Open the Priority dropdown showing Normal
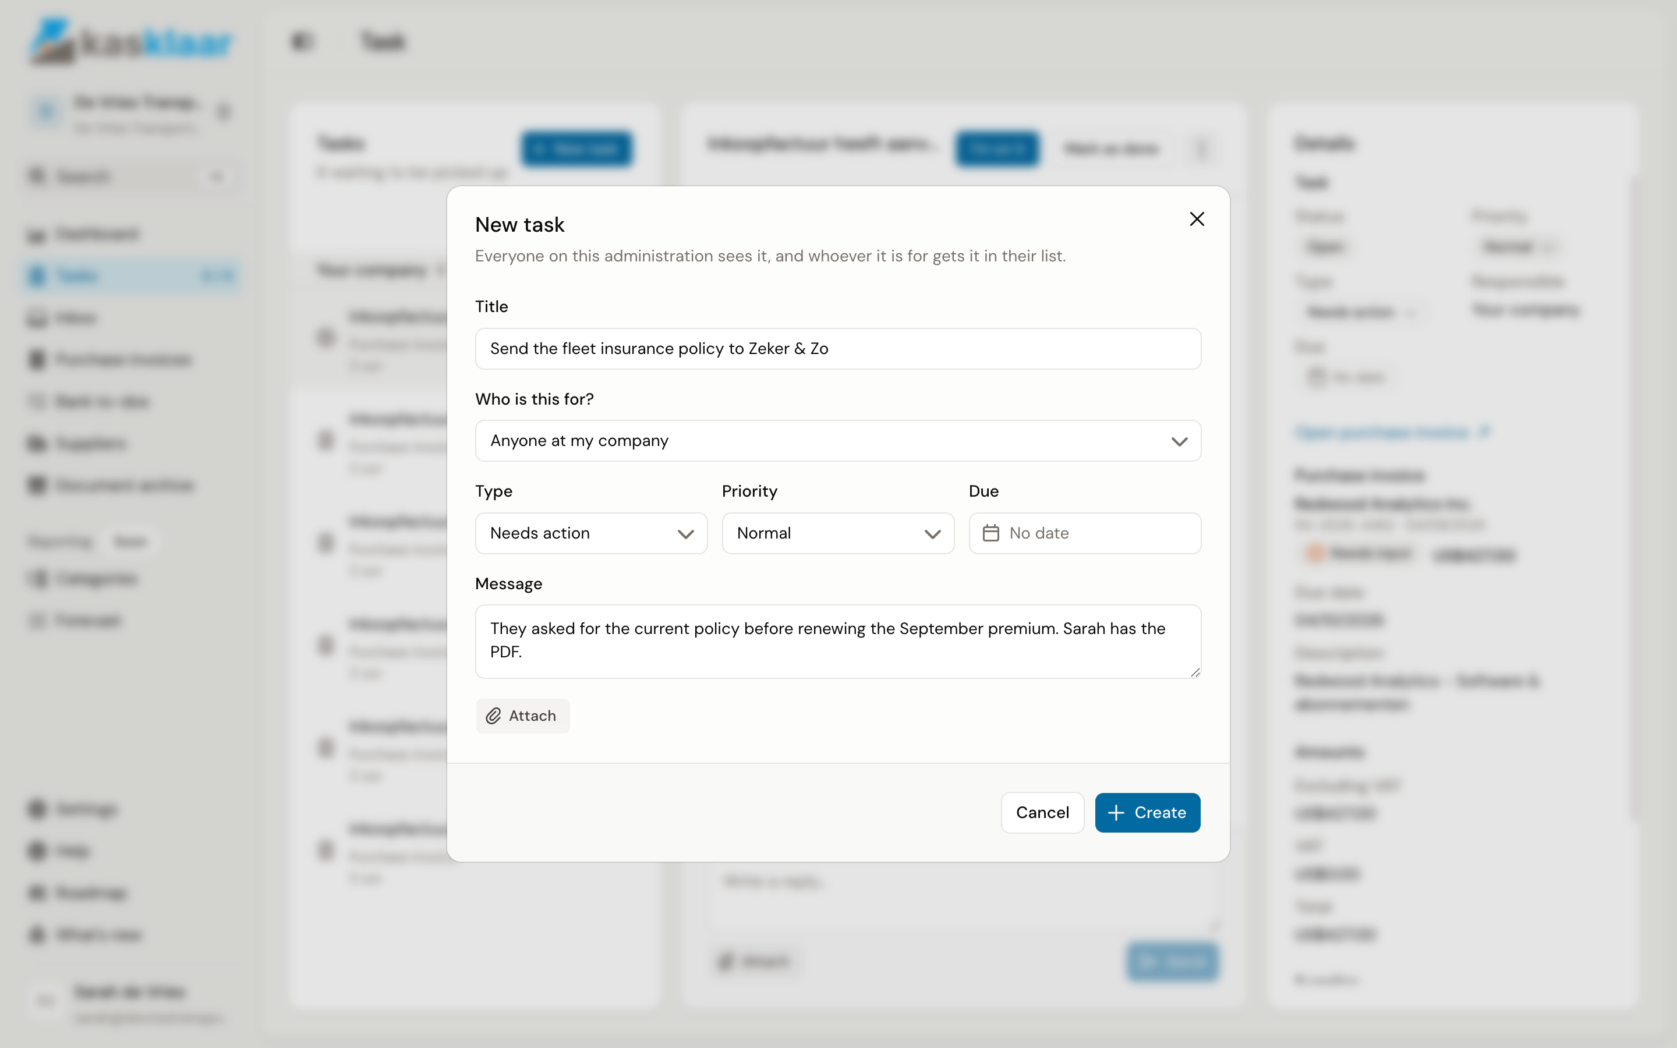Viewport: 1677px width, 1048px height. (838, 533)
